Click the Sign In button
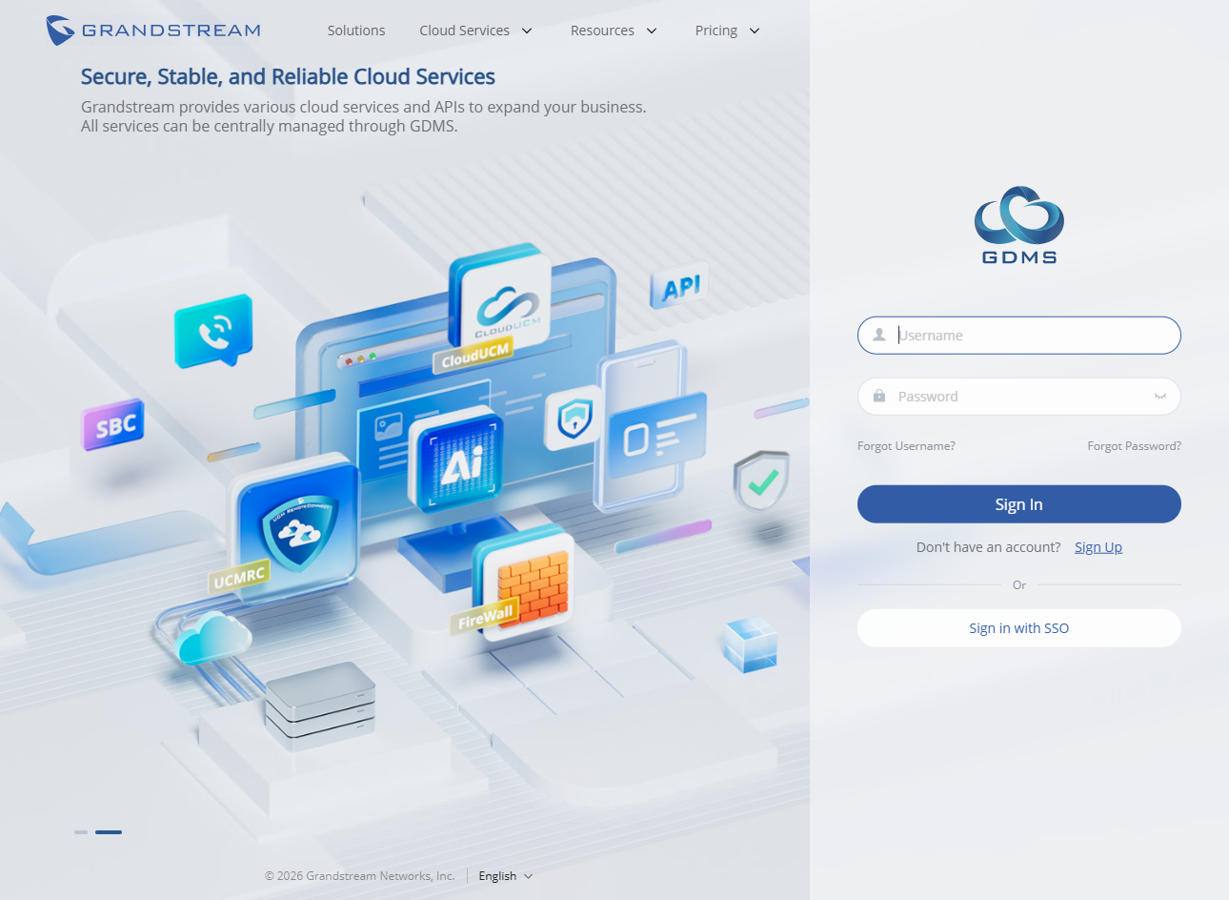The image size is (1229, 900). 1019,504
